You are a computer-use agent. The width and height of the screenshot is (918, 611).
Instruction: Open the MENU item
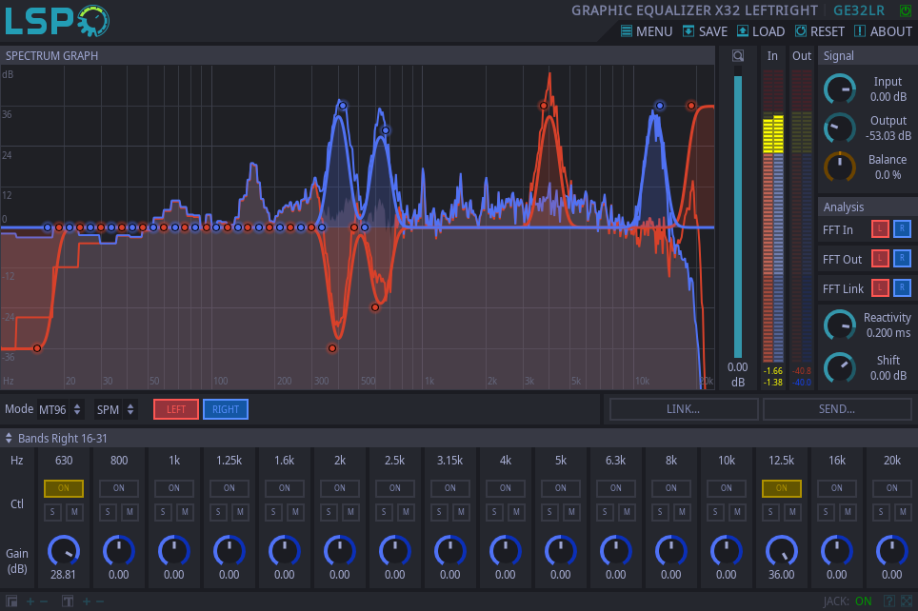tap(647, 31)
